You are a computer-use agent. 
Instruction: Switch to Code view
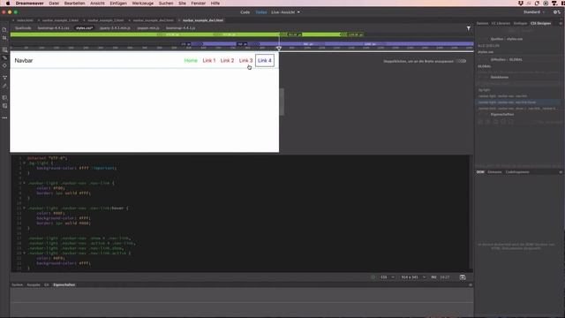pos(245,12)
